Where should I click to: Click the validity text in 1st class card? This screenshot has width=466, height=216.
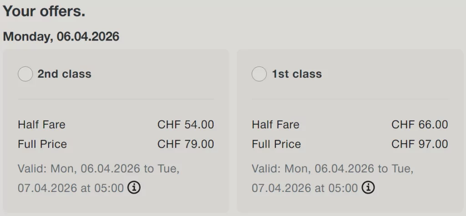pyautogui.click(x=332, y=169)
